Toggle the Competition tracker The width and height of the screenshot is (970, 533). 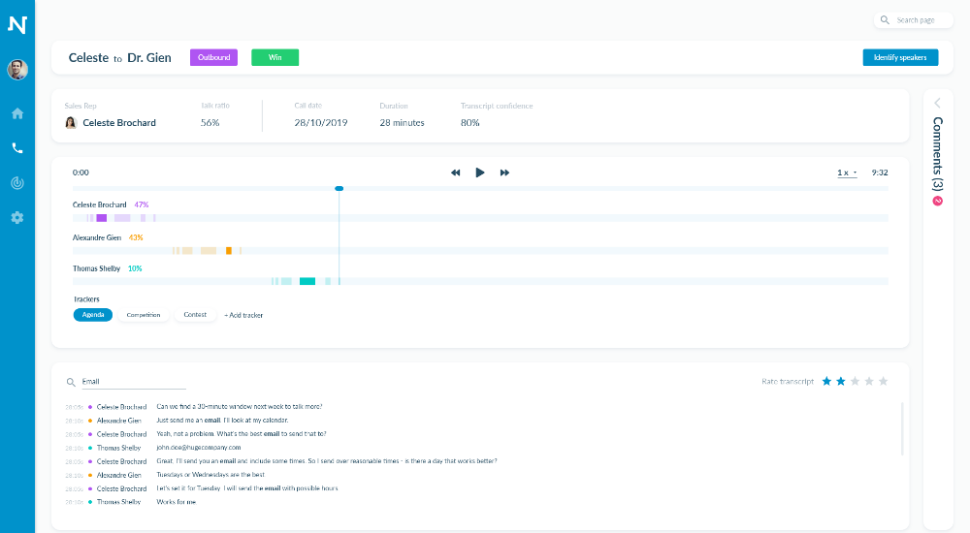tap(144, 315)
